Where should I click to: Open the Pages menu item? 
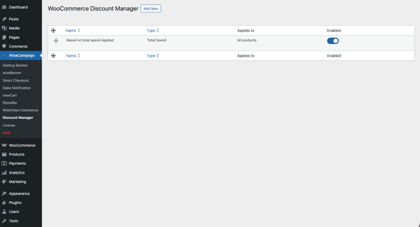point(14,37)
